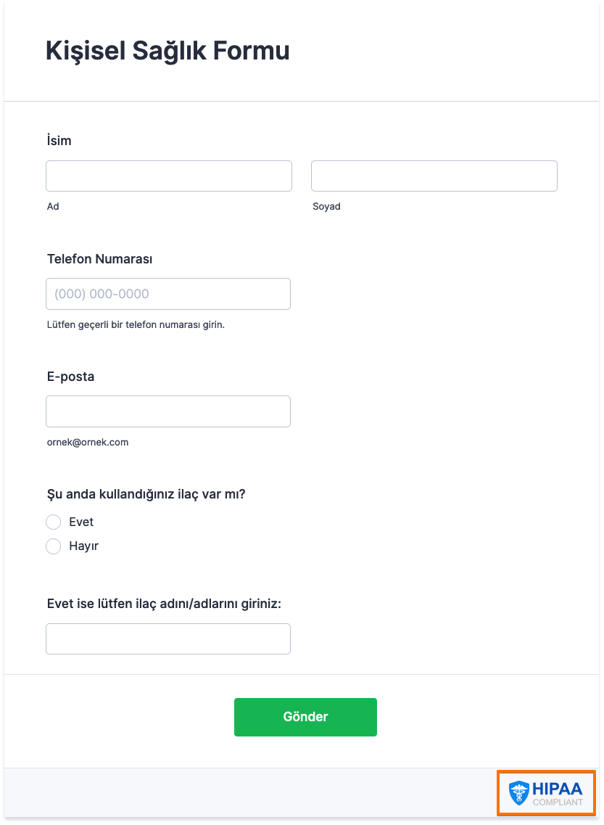Click the "Şu anda kullandığınız ilaç var mı?" question

tap(146, 495)
